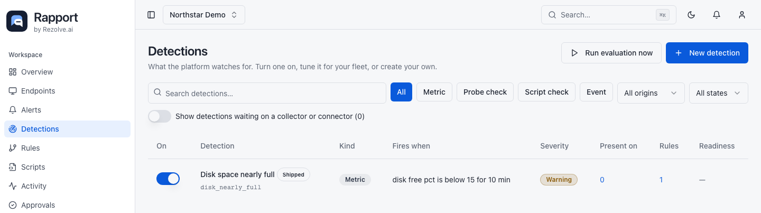
Task: Open Scripts in the sidebar
Action: 67,167
